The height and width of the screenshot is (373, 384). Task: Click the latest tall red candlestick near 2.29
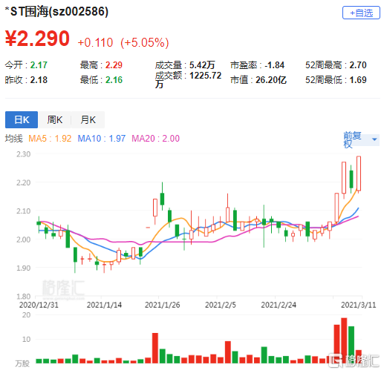pyautogui.click(x=359, y=174)
